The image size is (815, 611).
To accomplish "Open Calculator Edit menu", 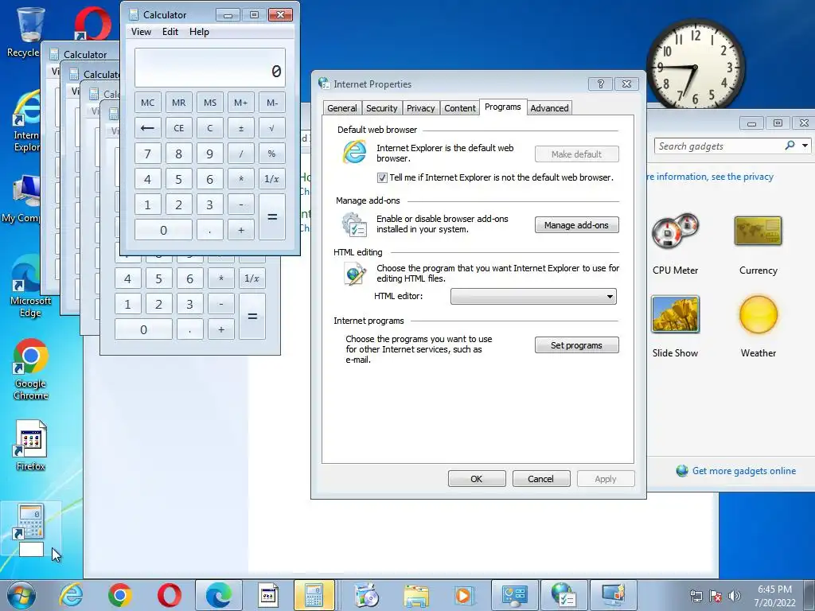I will (x=170, y=32).
